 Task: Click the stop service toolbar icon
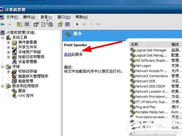click(x=84, y=24)
